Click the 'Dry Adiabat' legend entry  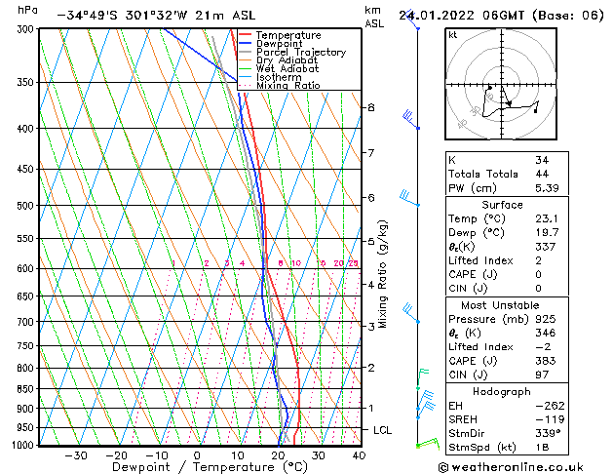tap(287, 60)
